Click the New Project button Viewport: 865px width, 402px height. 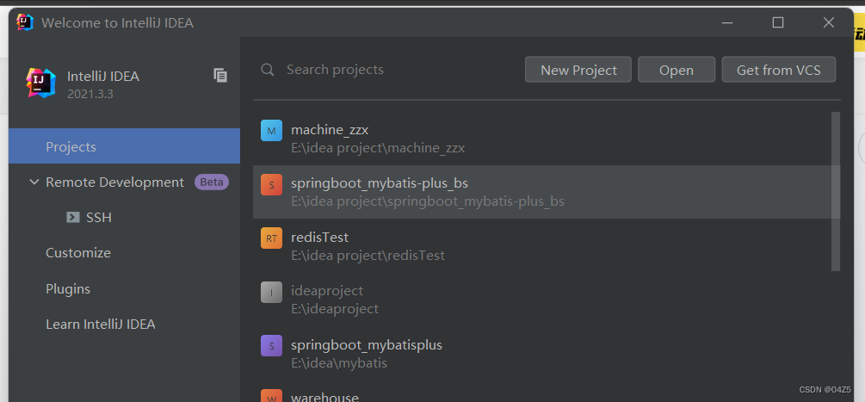pyautogui.click(x=578, y=70)
